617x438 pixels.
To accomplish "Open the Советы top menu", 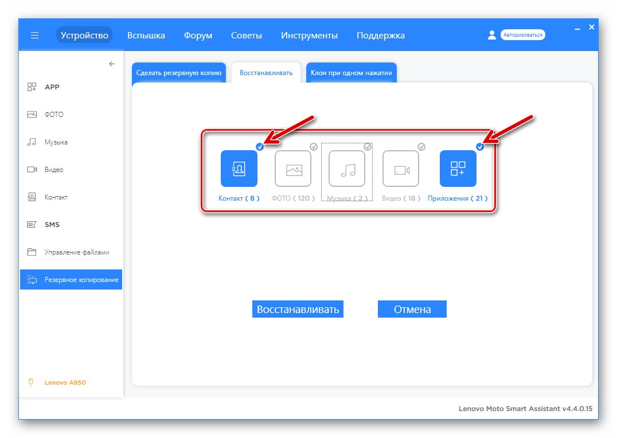I will coord(247,36).
